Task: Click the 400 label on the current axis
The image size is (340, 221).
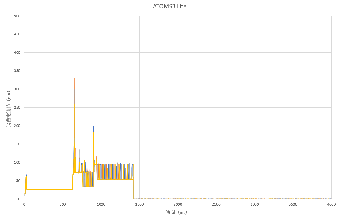Action: 17,53
